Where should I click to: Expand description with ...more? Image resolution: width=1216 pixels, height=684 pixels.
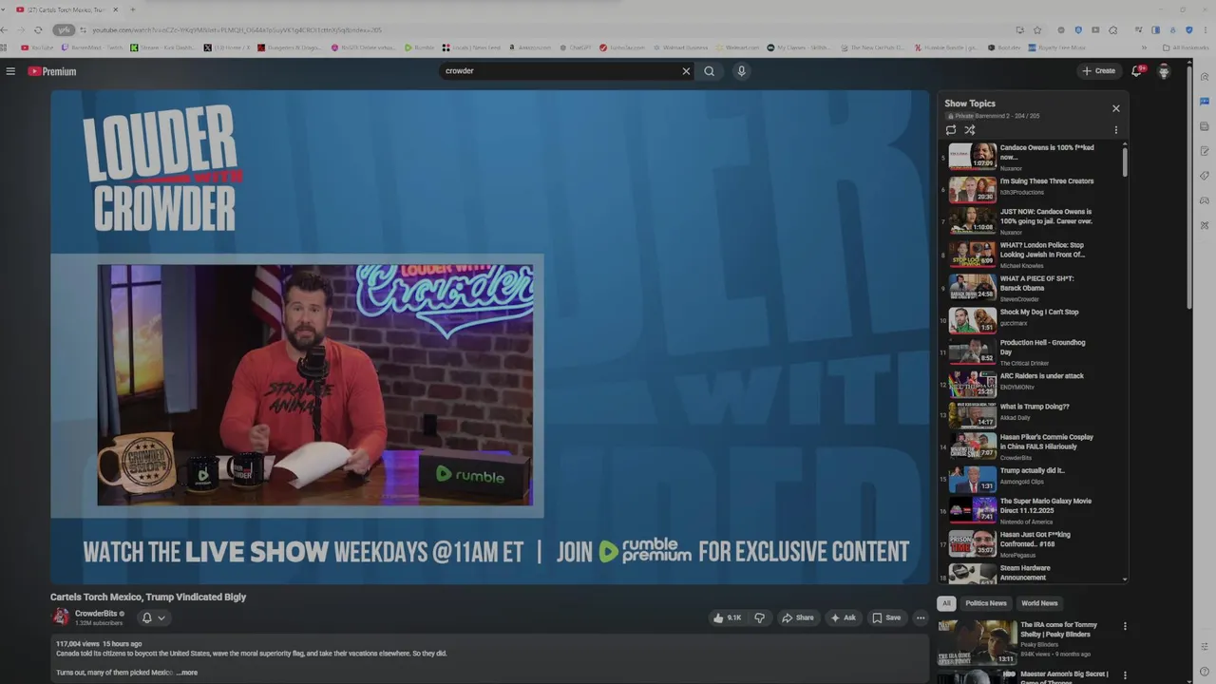click(x=186, y=673)
